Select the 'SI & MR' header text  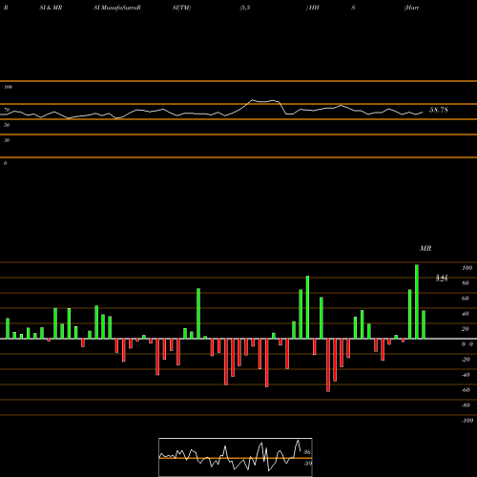(x=51, y=8)
